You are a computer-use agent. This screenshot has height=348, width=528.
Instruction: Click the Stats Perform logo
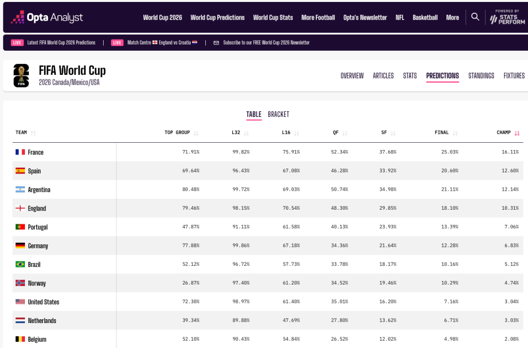tap(507, 17)
